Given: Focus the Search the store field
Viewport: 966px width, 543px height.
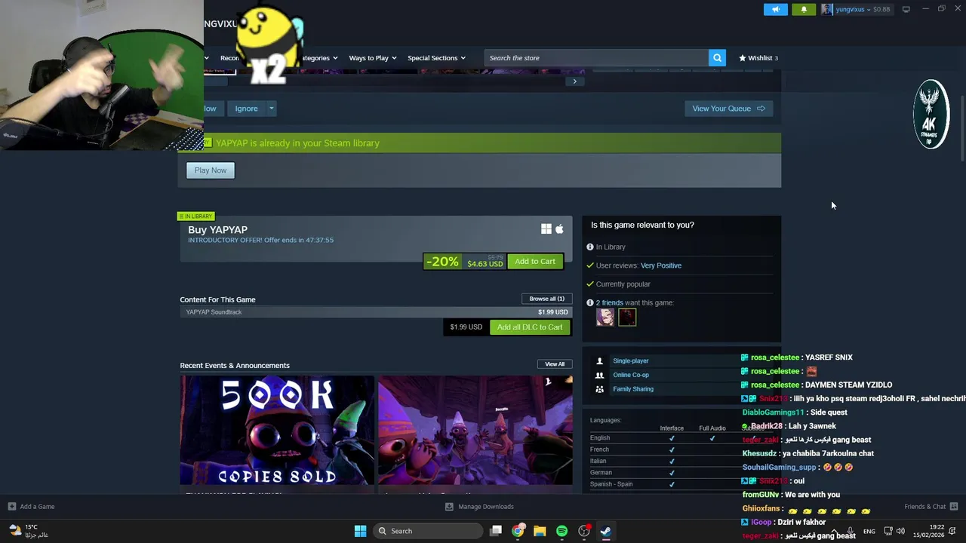Looking at the screenshot, I should (x=596, y=58).
